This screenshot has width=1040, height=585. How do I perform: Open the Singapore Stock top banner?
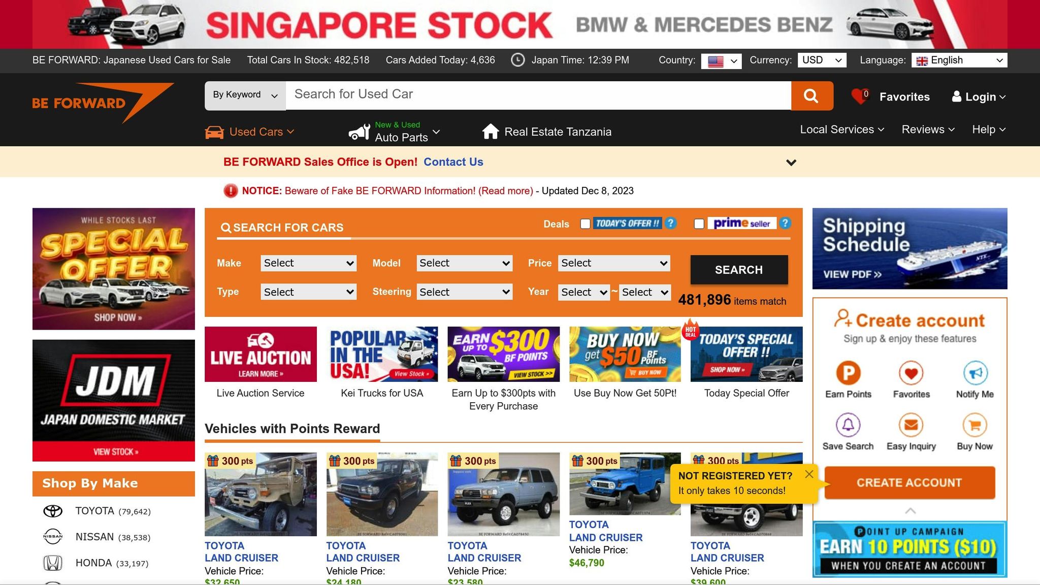[520, 24]
